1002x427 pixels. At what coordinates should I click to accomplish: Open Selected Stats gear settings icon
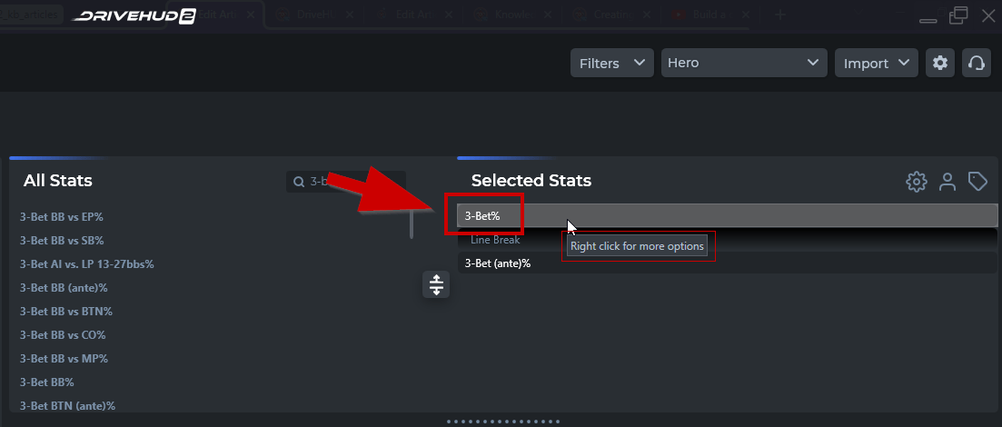[x=917, y=182]
